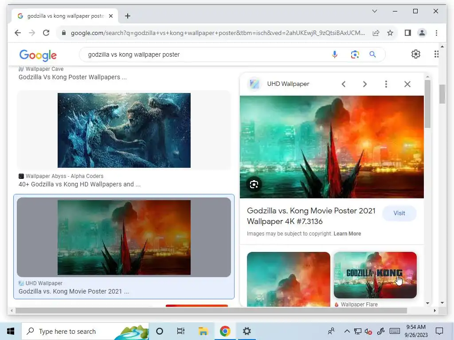Click the Visit button
The width and height of the screenshot is (454, 340).
(x=399, y=213)
